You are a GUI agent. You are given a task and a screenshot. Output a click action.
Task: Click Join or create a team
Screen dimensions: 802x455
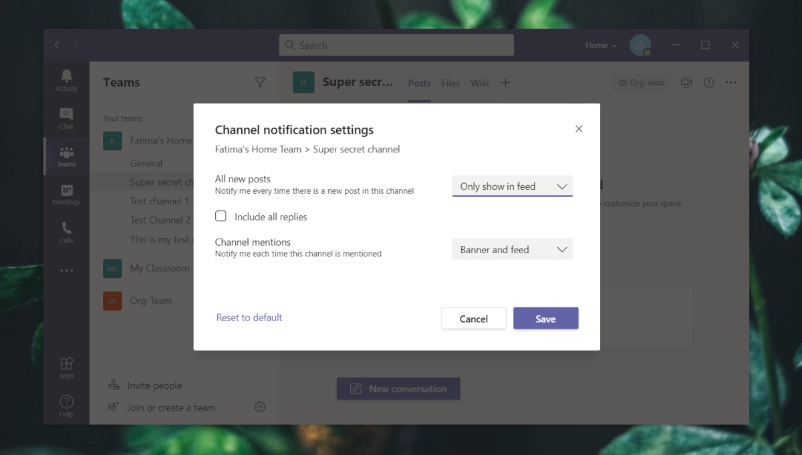[161, 408]
